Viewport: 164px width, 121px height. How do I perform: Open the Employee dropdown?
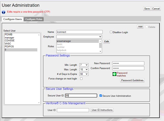(x=79, y=37)
